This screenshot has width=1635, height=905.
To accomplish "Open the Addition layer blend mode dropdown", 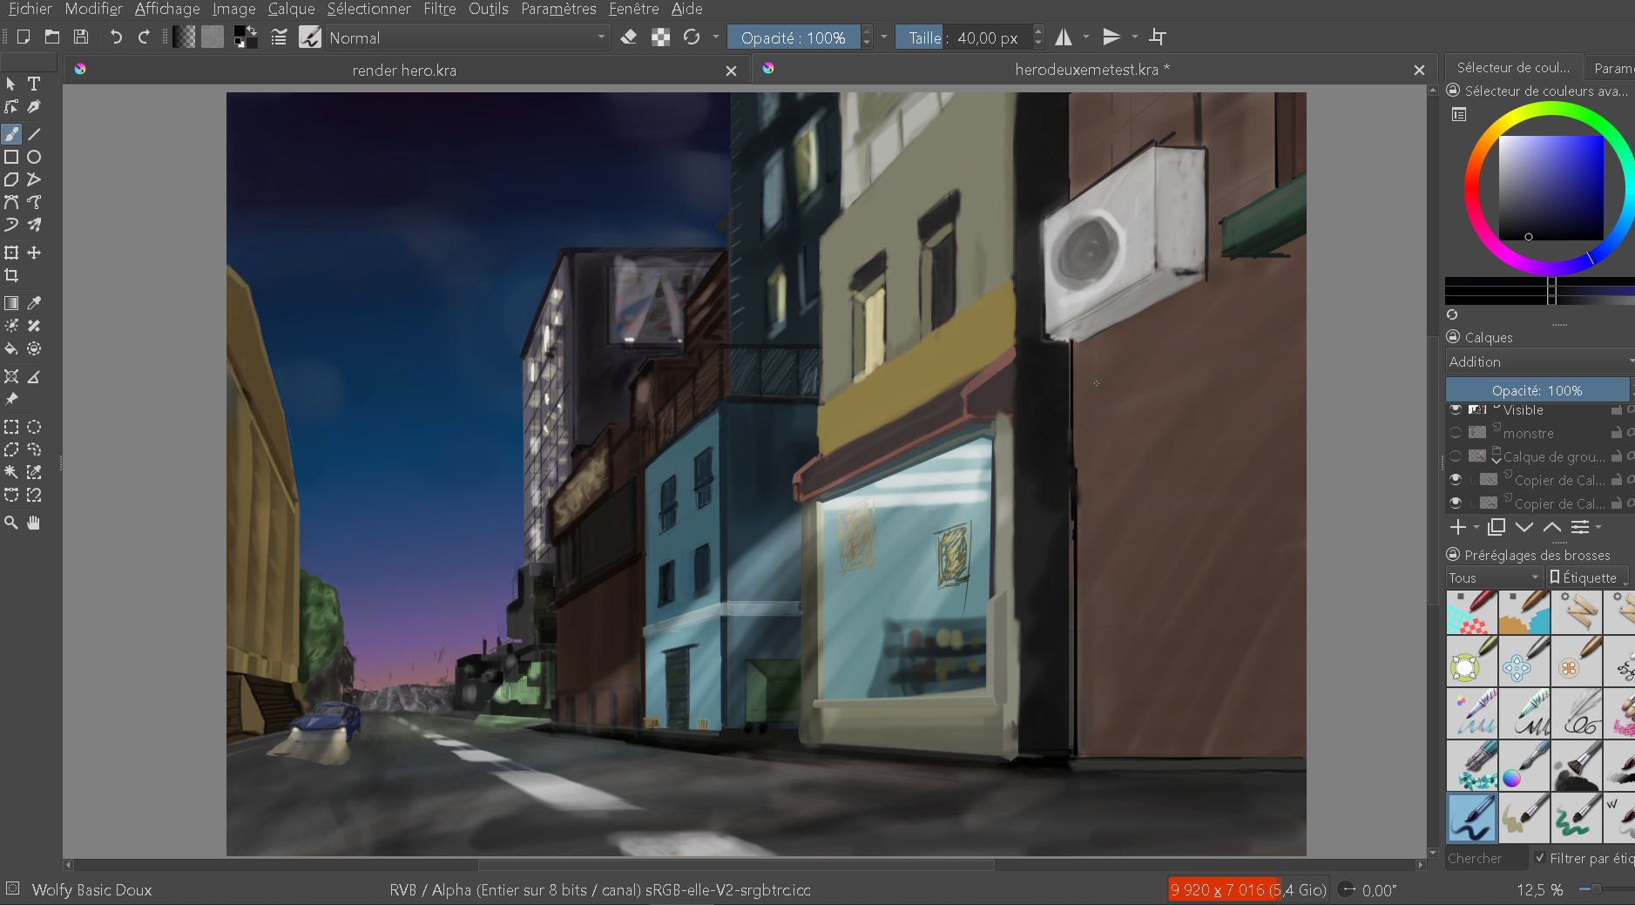I will [1539, 361].
